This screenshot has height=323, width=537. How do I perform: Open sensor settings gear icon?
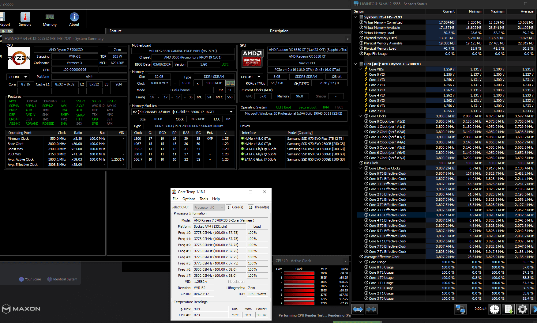522,309
